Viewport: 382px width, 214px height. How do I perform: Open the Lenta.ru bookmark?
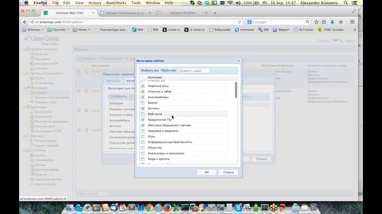(171, 30)
